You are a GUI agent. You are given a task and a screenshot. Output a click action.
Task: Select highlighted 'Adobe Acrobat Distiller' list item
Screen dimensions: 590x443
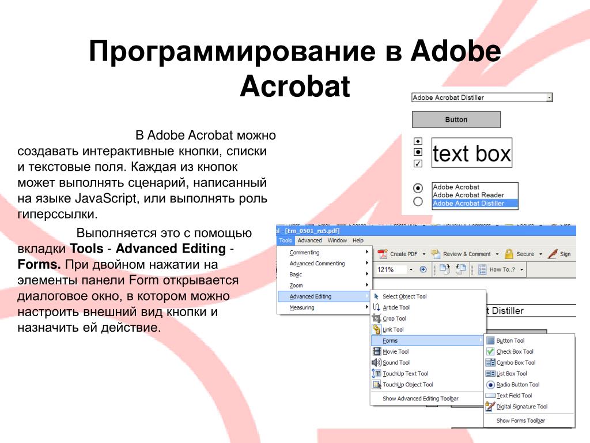[x=475, y=204]
